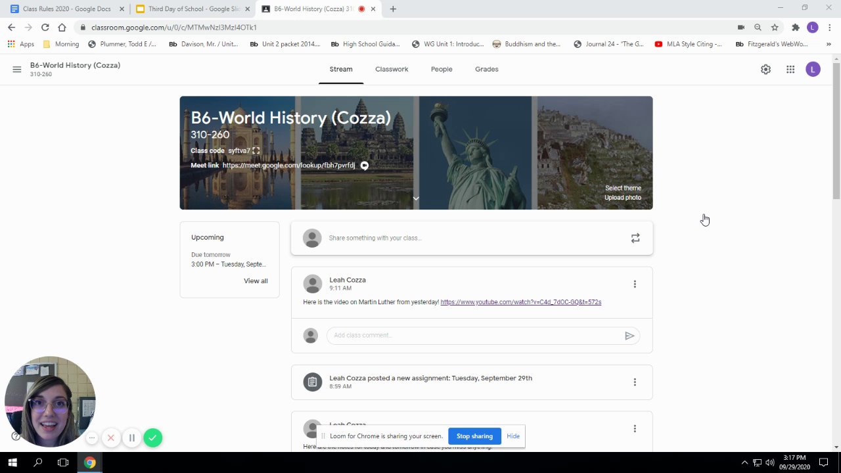Click the assignment clipboard icon
Screen dimensions: 841x473
313,382
